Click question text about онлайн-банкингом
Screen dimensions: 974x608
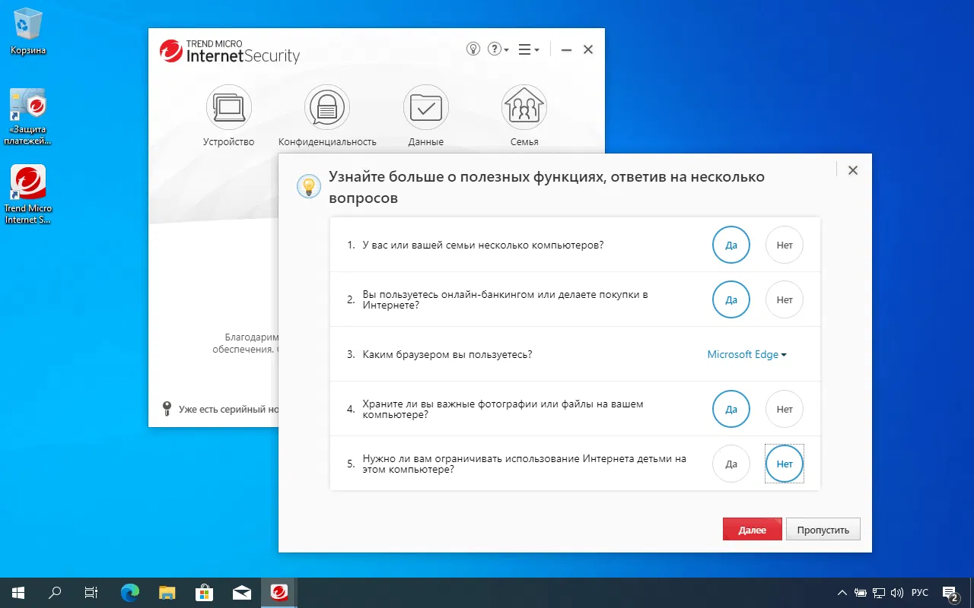[x=505, y=300]
